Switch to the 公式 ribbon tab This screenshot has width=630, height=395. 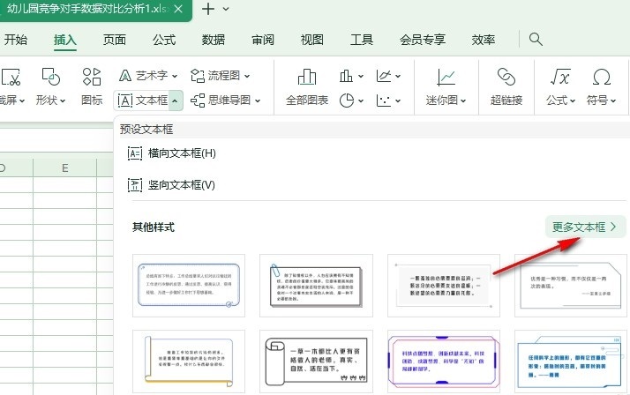tap(164, 40)
